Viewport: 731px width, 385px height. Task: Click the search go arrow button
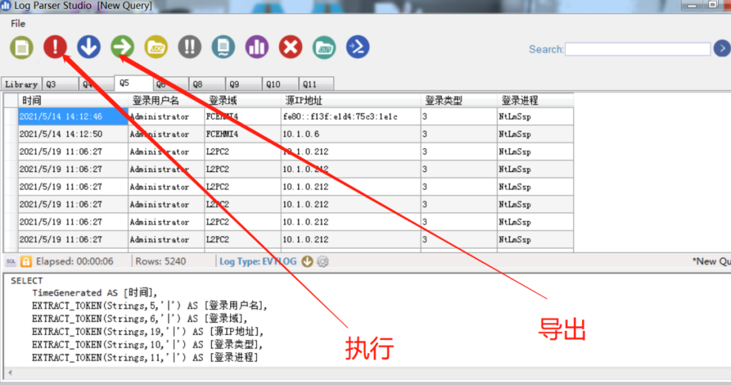(x=722, y=49)
